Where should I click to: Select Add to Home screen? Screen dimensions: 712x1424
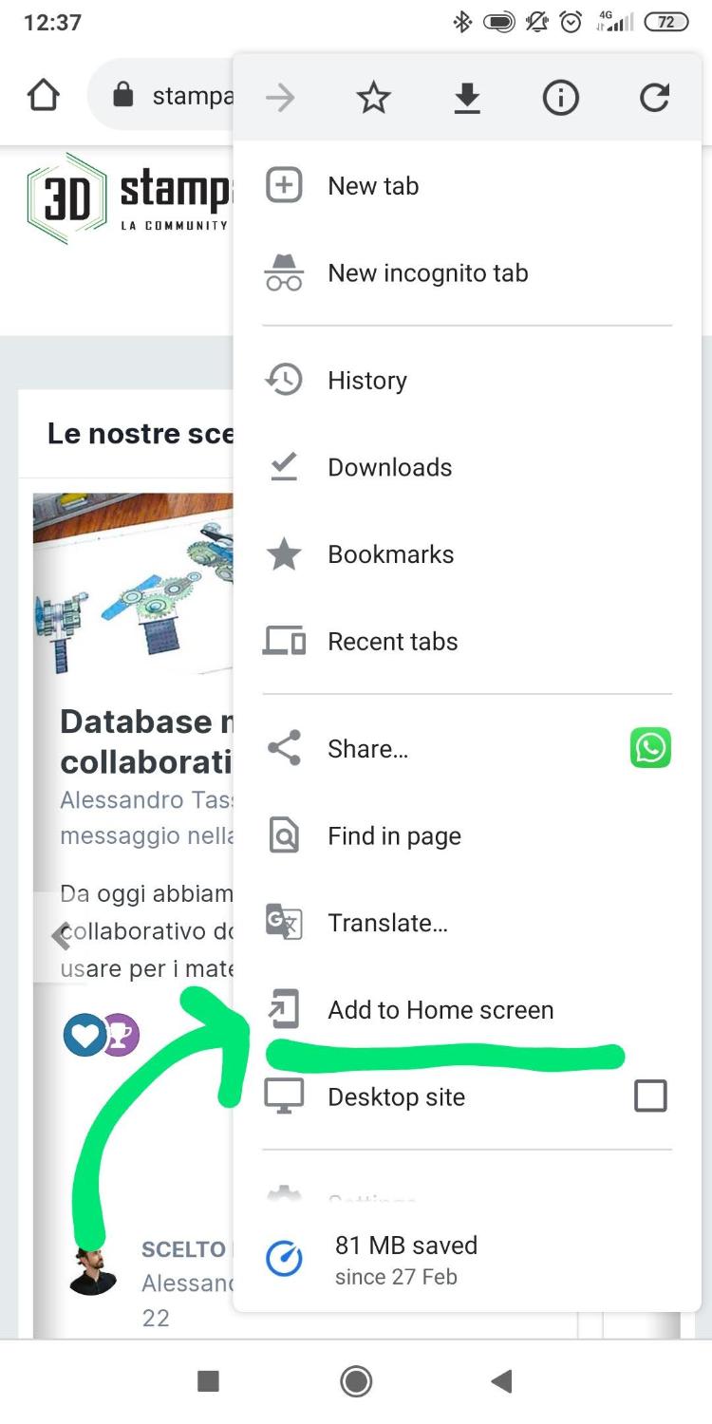pyautogui.click(x=440, y=1010)
